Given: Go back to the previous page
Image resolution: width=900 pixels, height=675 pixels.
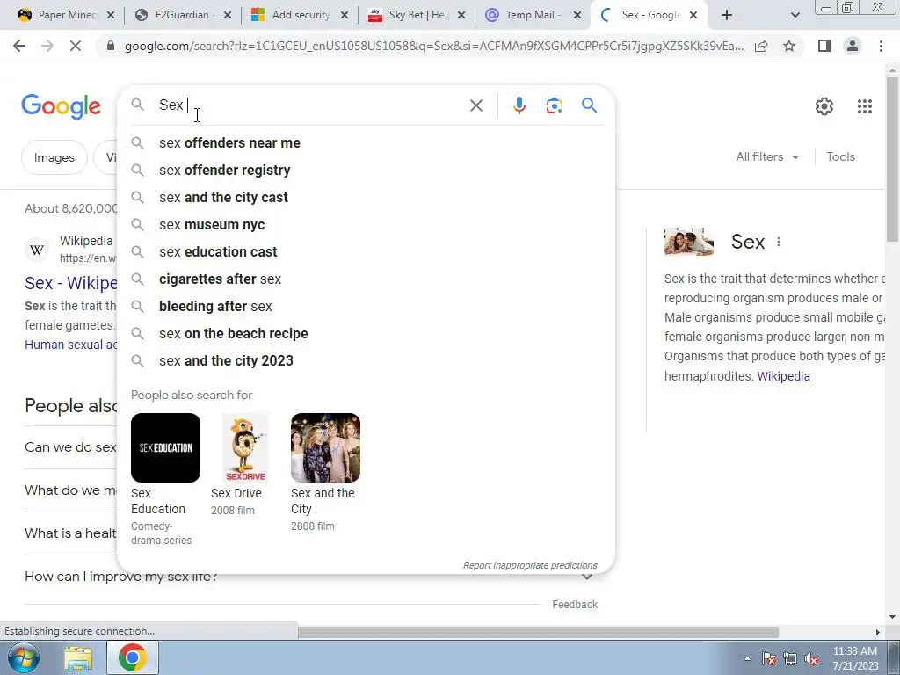Looking at the screenshot, I should point(19,46).
